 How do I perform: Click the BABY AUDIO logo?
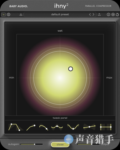(x=18, y=6)
